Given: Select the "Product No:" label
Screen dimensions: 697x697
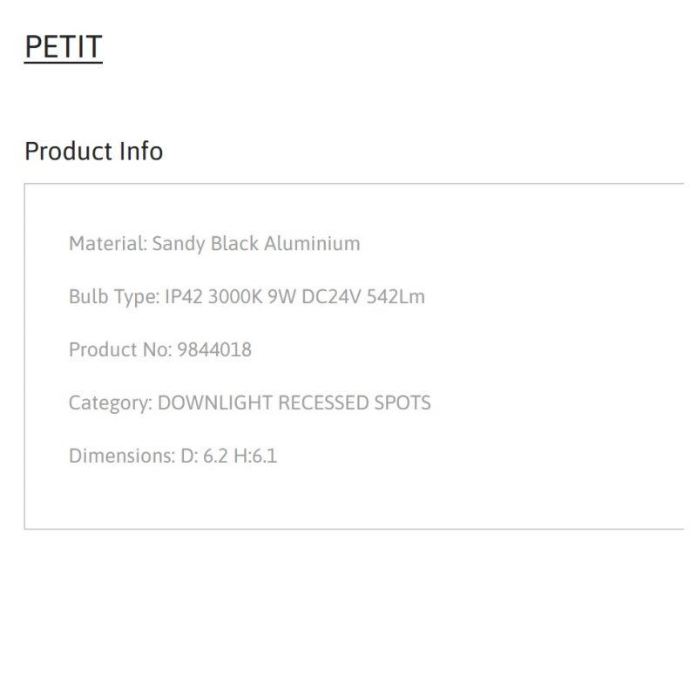Looking at the screenshot, I should point(120,349).
